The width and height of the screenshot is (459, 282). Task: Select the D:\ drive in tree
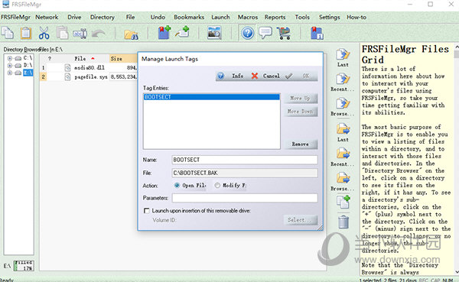28,65
